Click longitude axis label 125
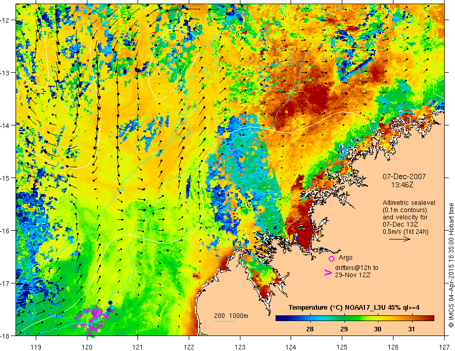 click(342, 347)
